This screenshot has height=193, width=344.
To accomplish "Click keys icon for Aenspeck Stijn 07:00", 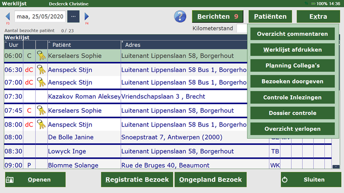I will pos(41,83).
